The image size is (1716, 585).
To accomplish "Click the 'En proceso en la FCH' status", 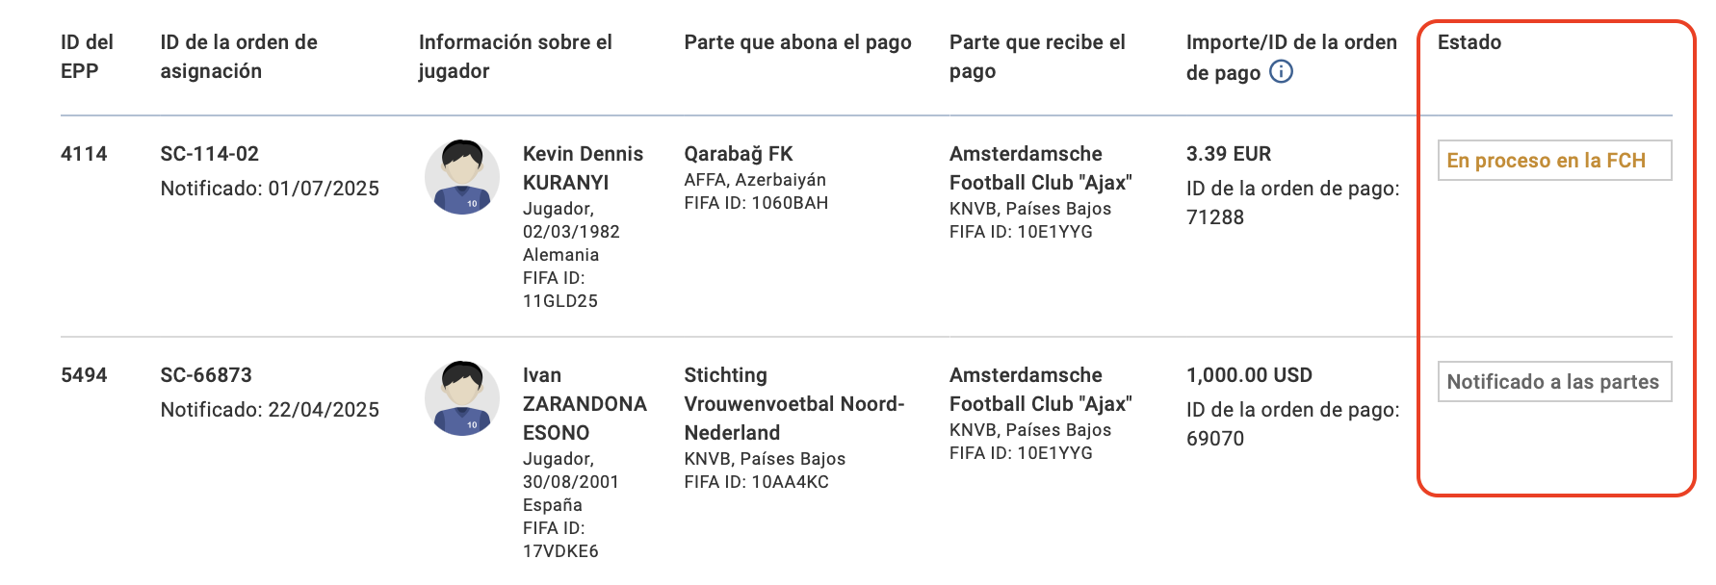I will tap(1554, 161).
